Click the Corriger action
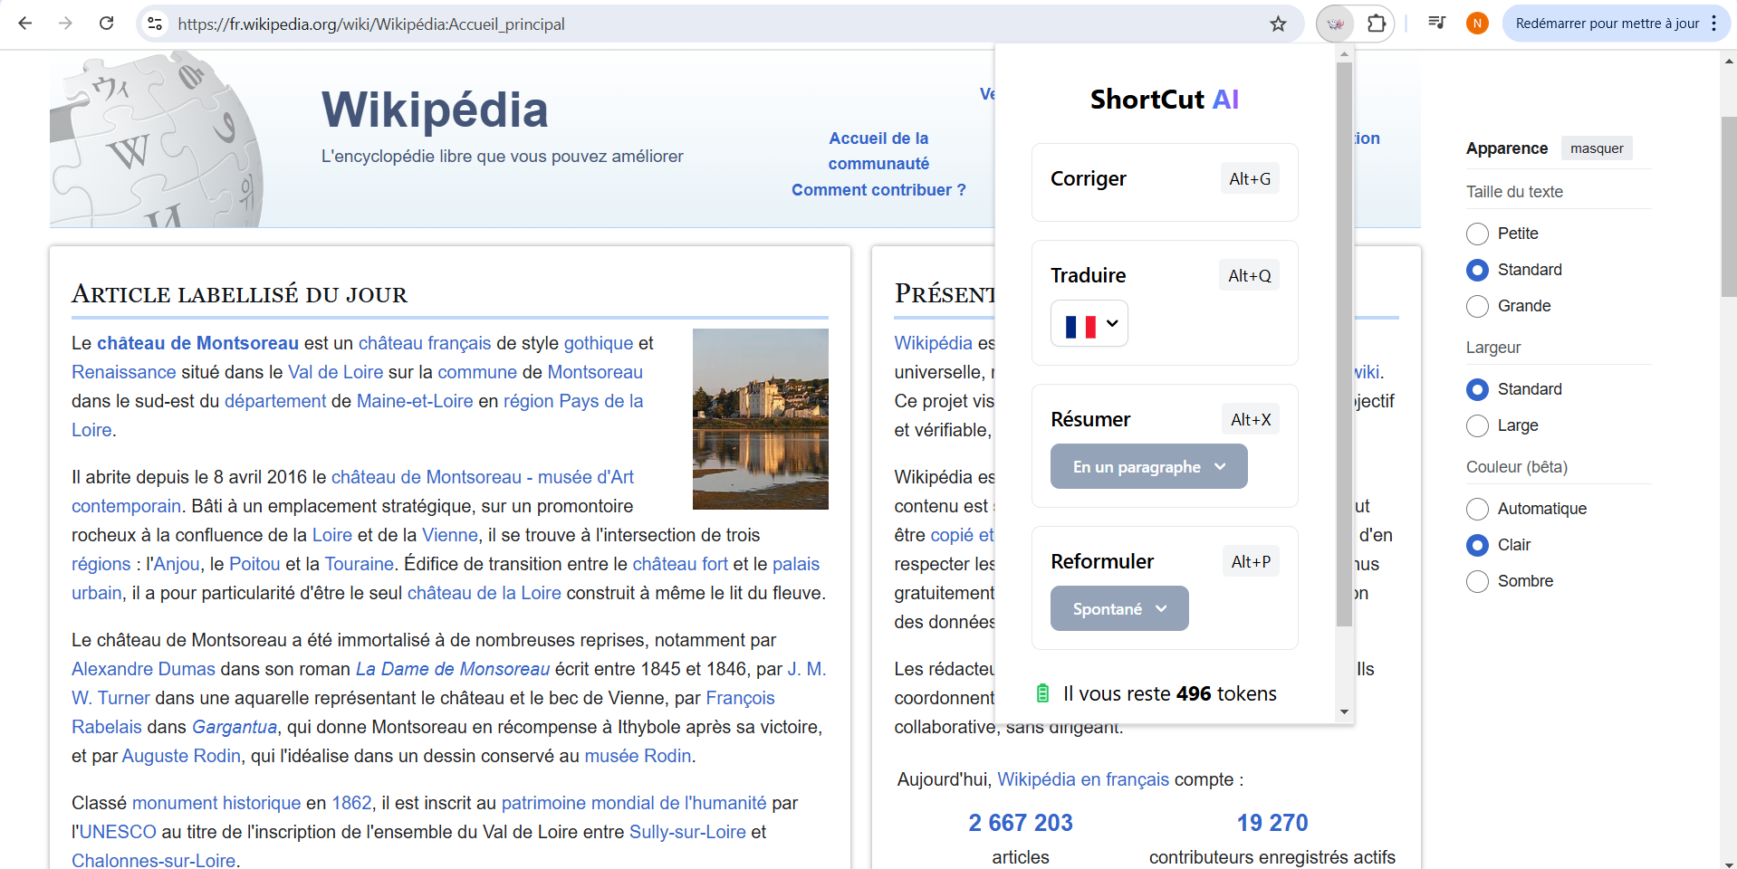The width and height of the screenshot is (1737, 869). point(1088,178)
